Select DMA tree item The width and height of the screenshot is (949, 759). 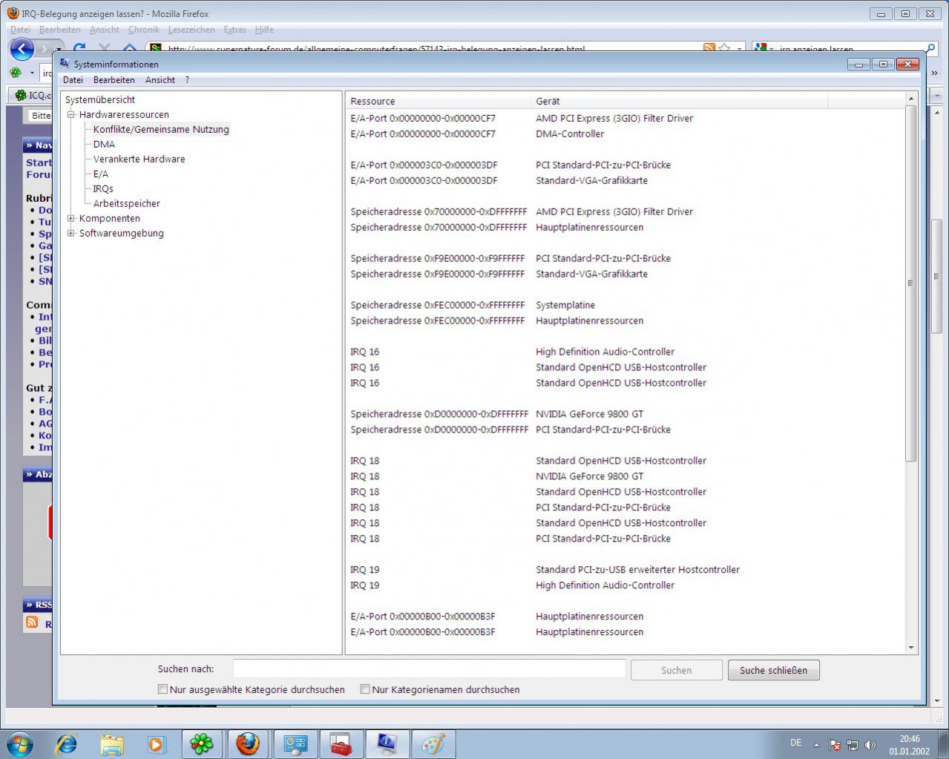(104, 144)
